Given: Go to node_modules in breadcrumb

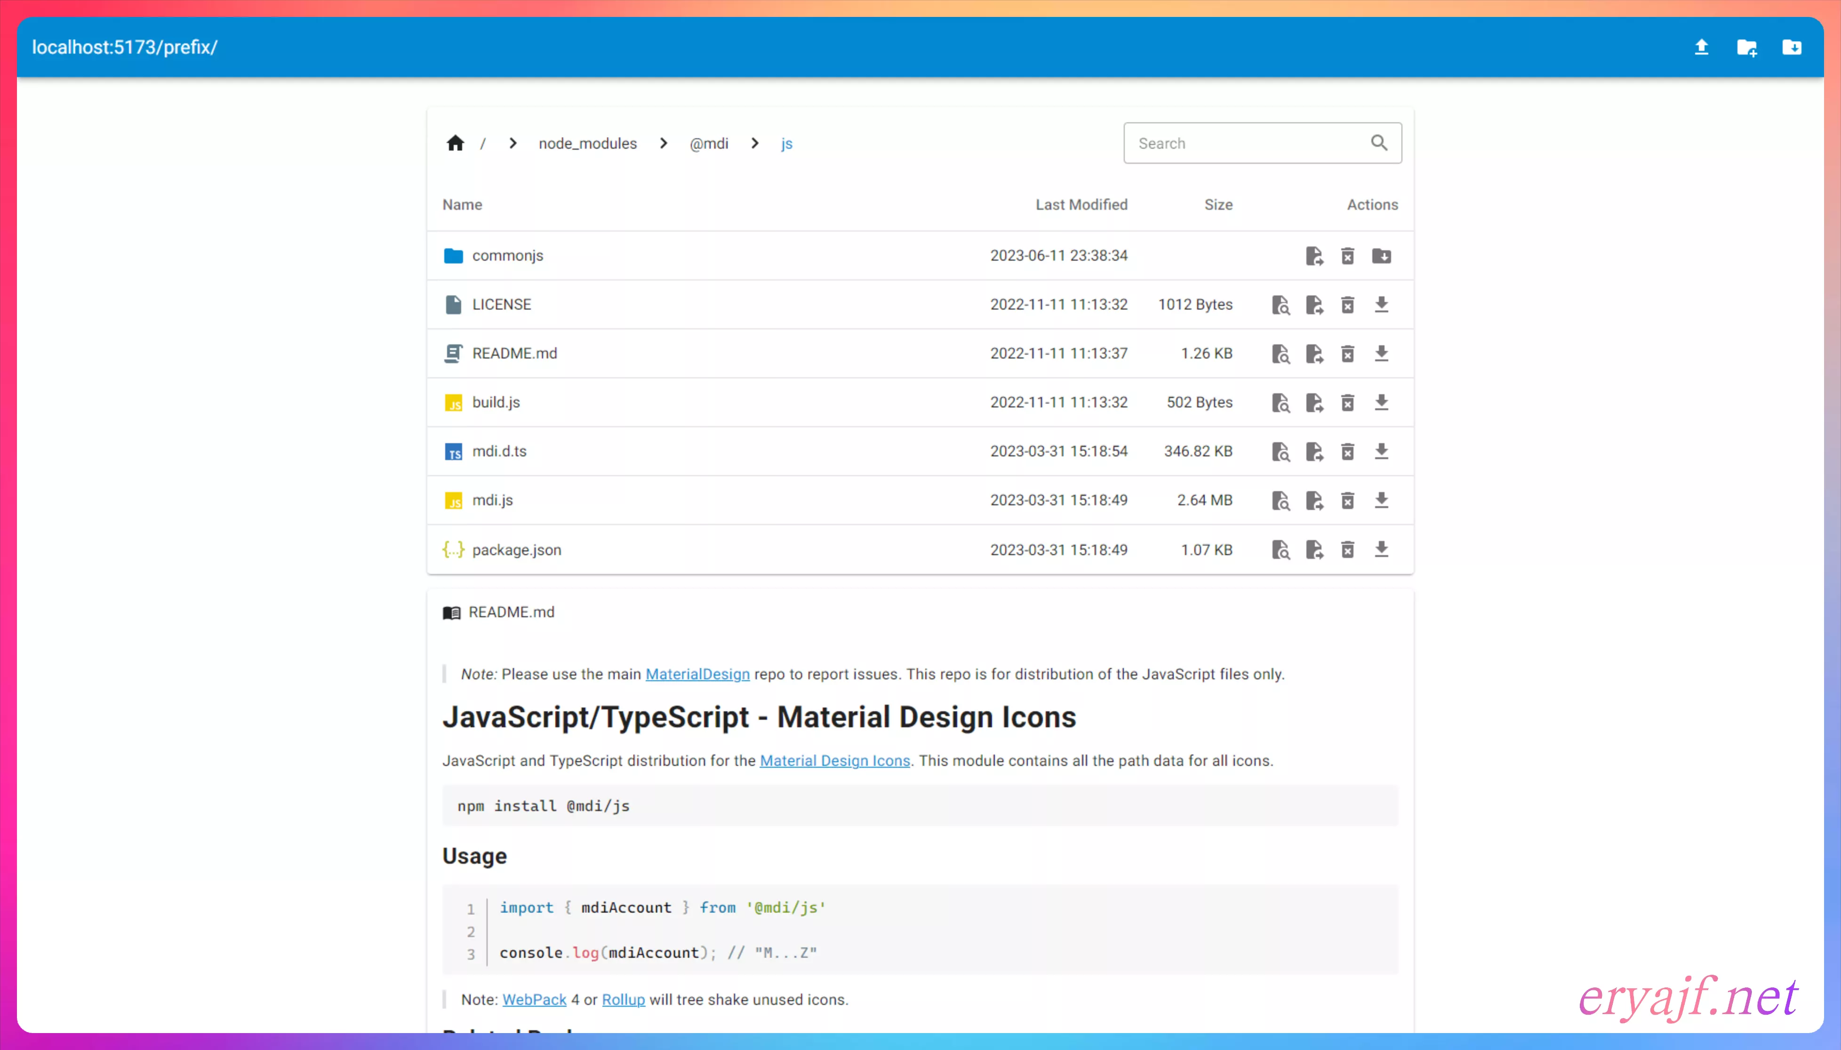Looking at the screenshot, I should point(587,143).
